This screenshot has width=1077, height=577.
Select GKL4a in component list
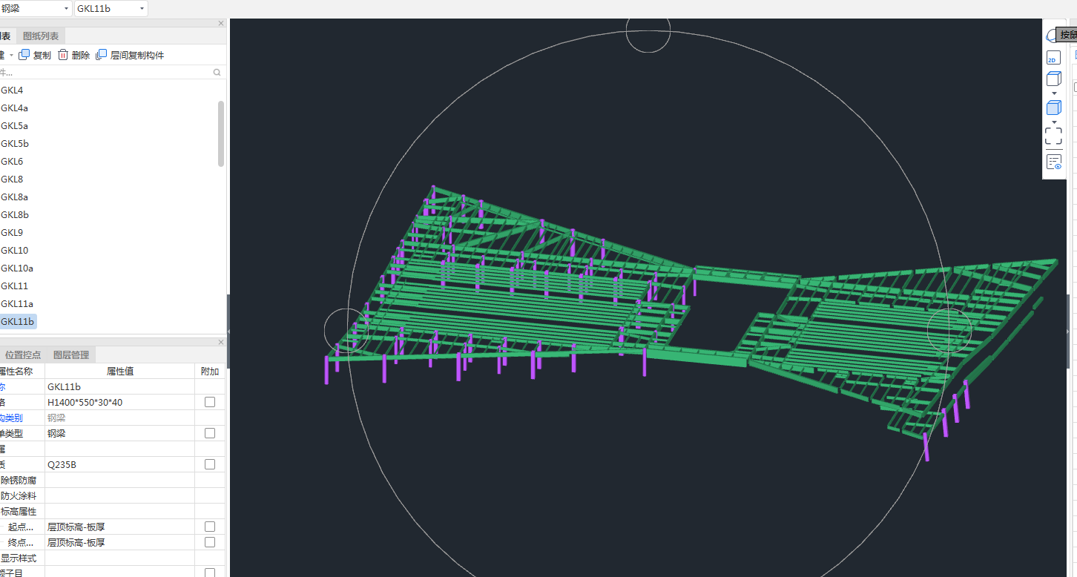(x=14, y=108)
